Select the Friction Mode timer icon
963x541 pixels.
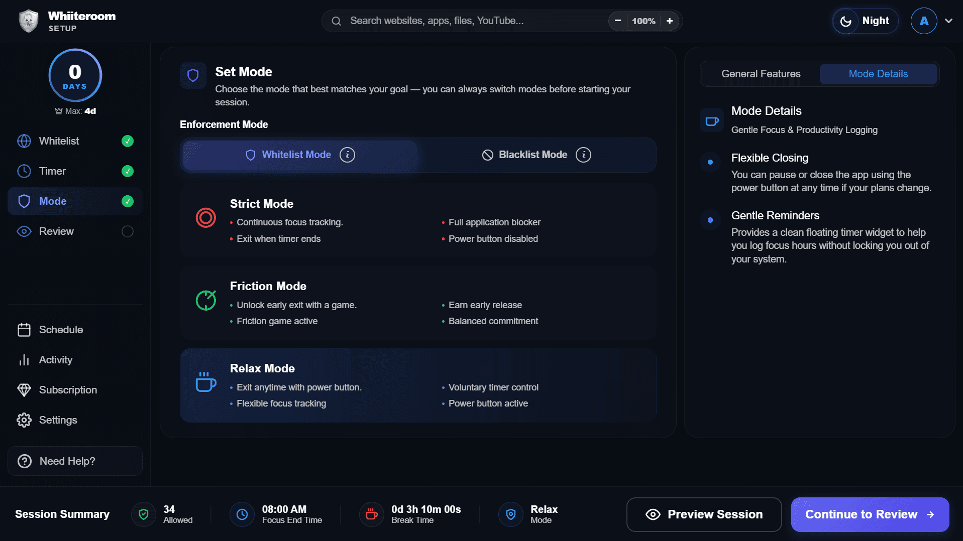206,300
